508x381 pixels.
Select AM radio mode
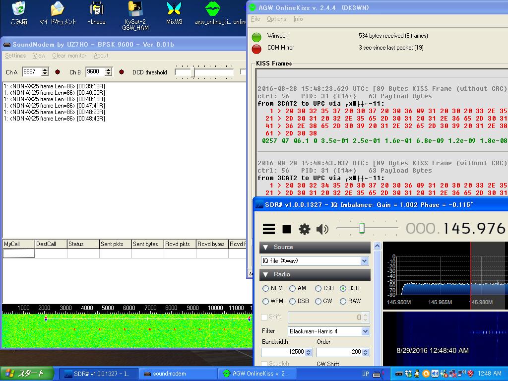pyautogui.click(x=298, y=288)
